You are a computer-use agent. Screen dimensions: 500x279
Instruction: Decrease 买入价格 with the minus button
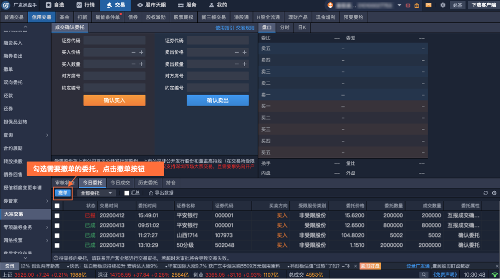[133, 52]
